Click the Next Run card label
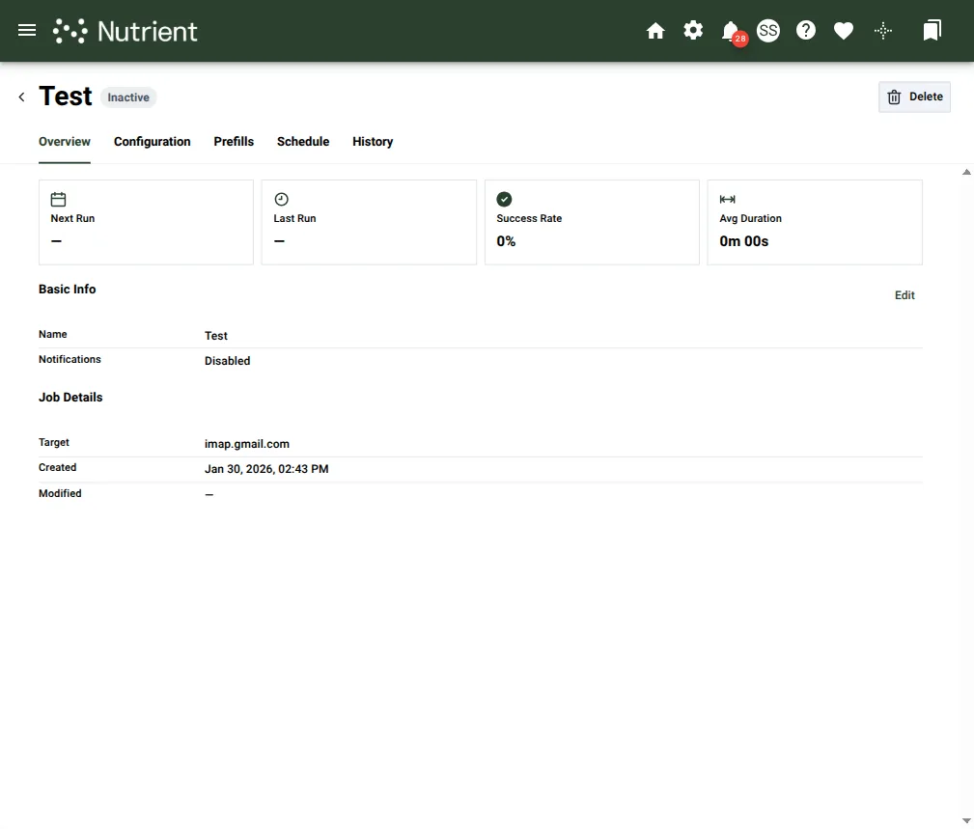 click(x=72, y=218)
